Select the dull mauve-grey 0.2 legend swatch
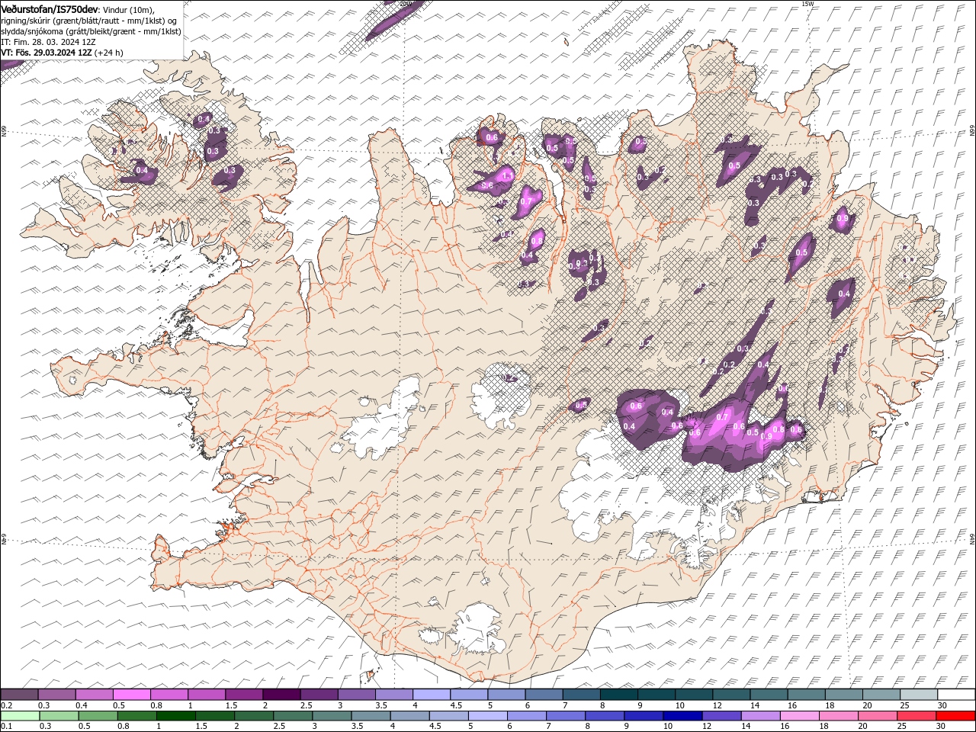The image size is (976, 732). click(19, 695)
